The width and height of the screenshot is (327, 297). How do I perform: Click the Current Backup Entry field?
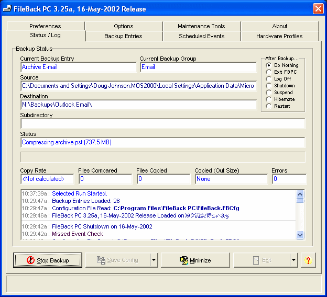(x=79, y=67)
